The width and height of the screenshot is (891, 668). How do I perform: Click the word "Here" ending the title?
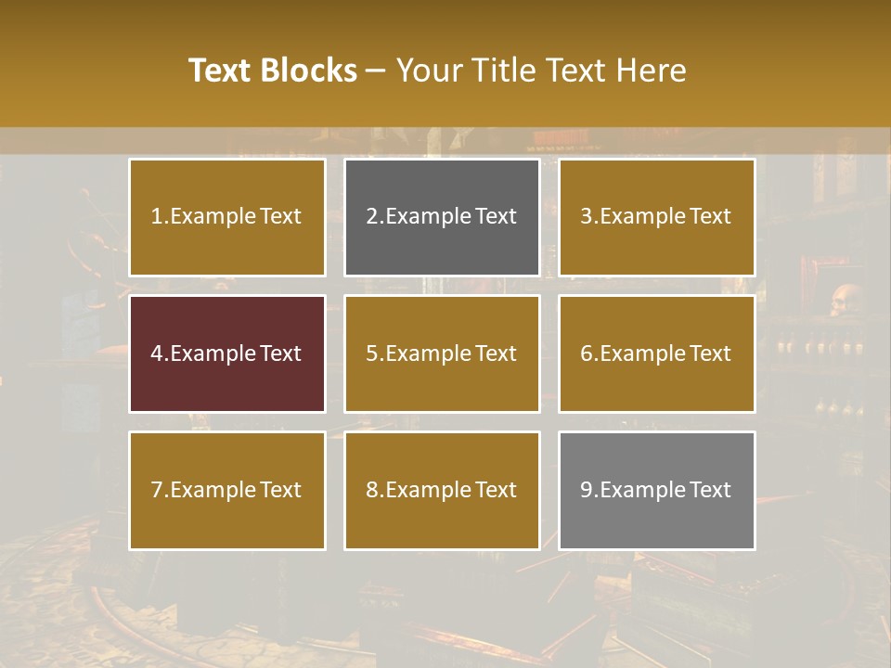pyautogui.click(x=655, y=71)
